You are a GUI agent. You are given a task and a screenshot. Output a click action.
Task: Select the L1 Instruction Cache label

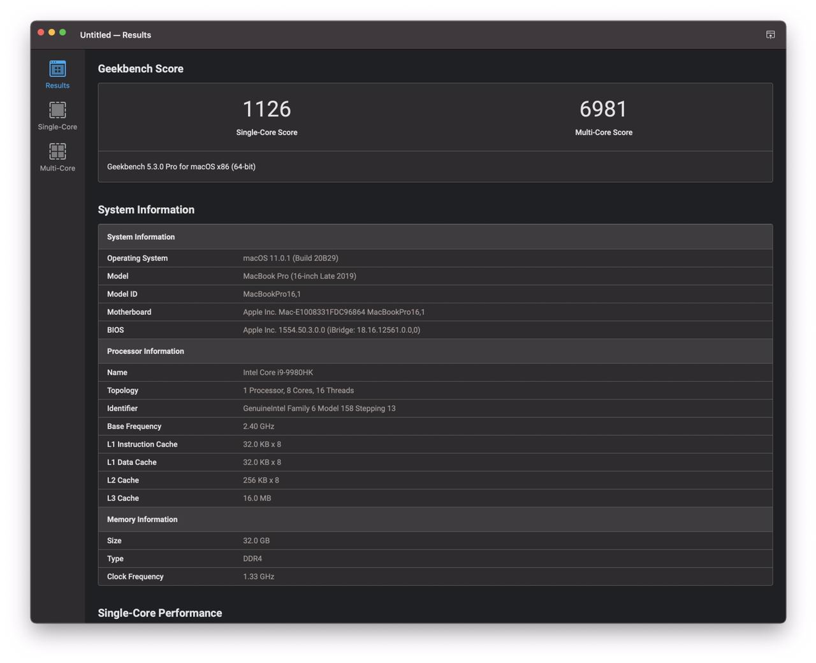pyautogui.click(x=142, y=444)
